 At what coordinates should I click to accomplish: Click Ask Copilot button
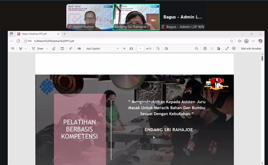coord(93,48)
